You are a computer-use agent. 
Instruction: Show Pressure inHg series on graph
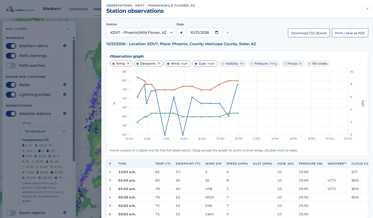point(264,64)
